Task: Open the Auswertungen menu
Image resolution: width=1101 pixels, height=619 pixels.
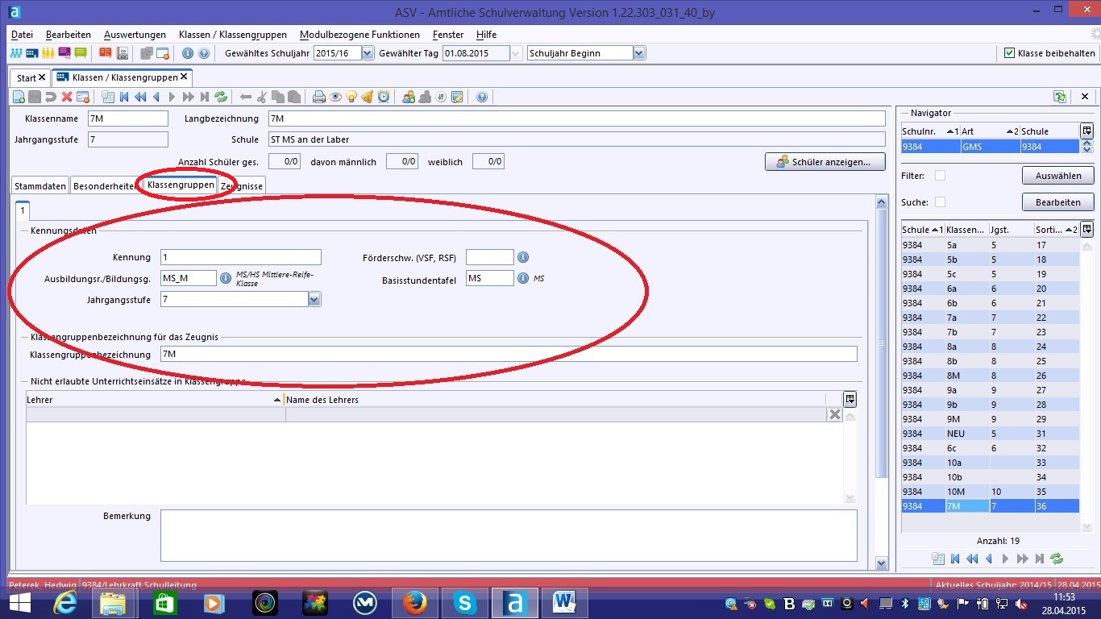Action: click(135, 35)
